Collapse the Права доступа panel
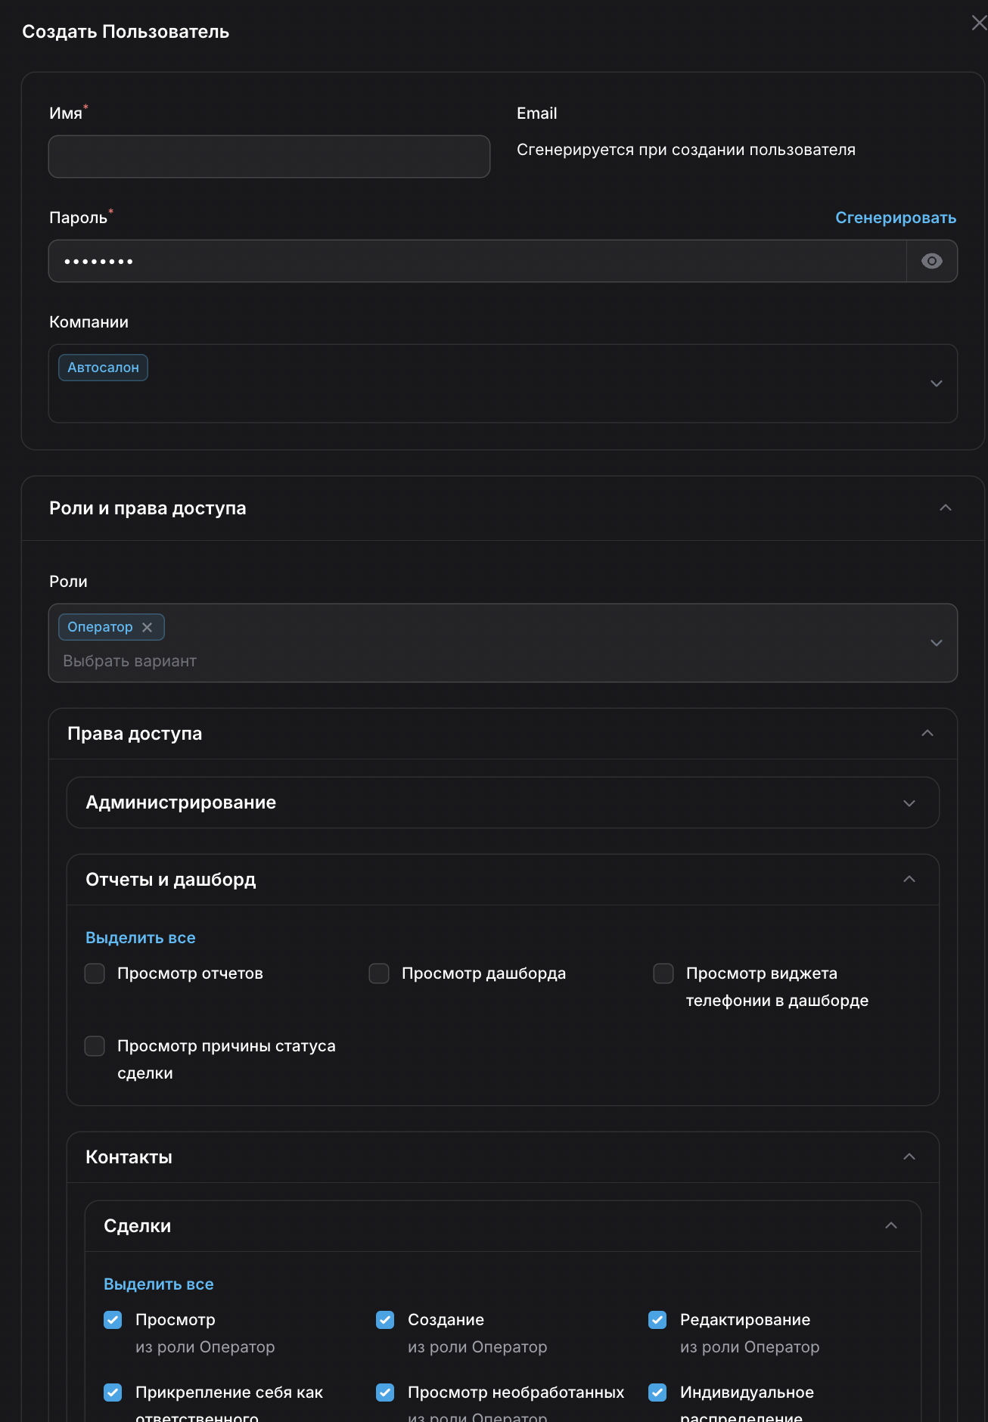 [927, 733]
